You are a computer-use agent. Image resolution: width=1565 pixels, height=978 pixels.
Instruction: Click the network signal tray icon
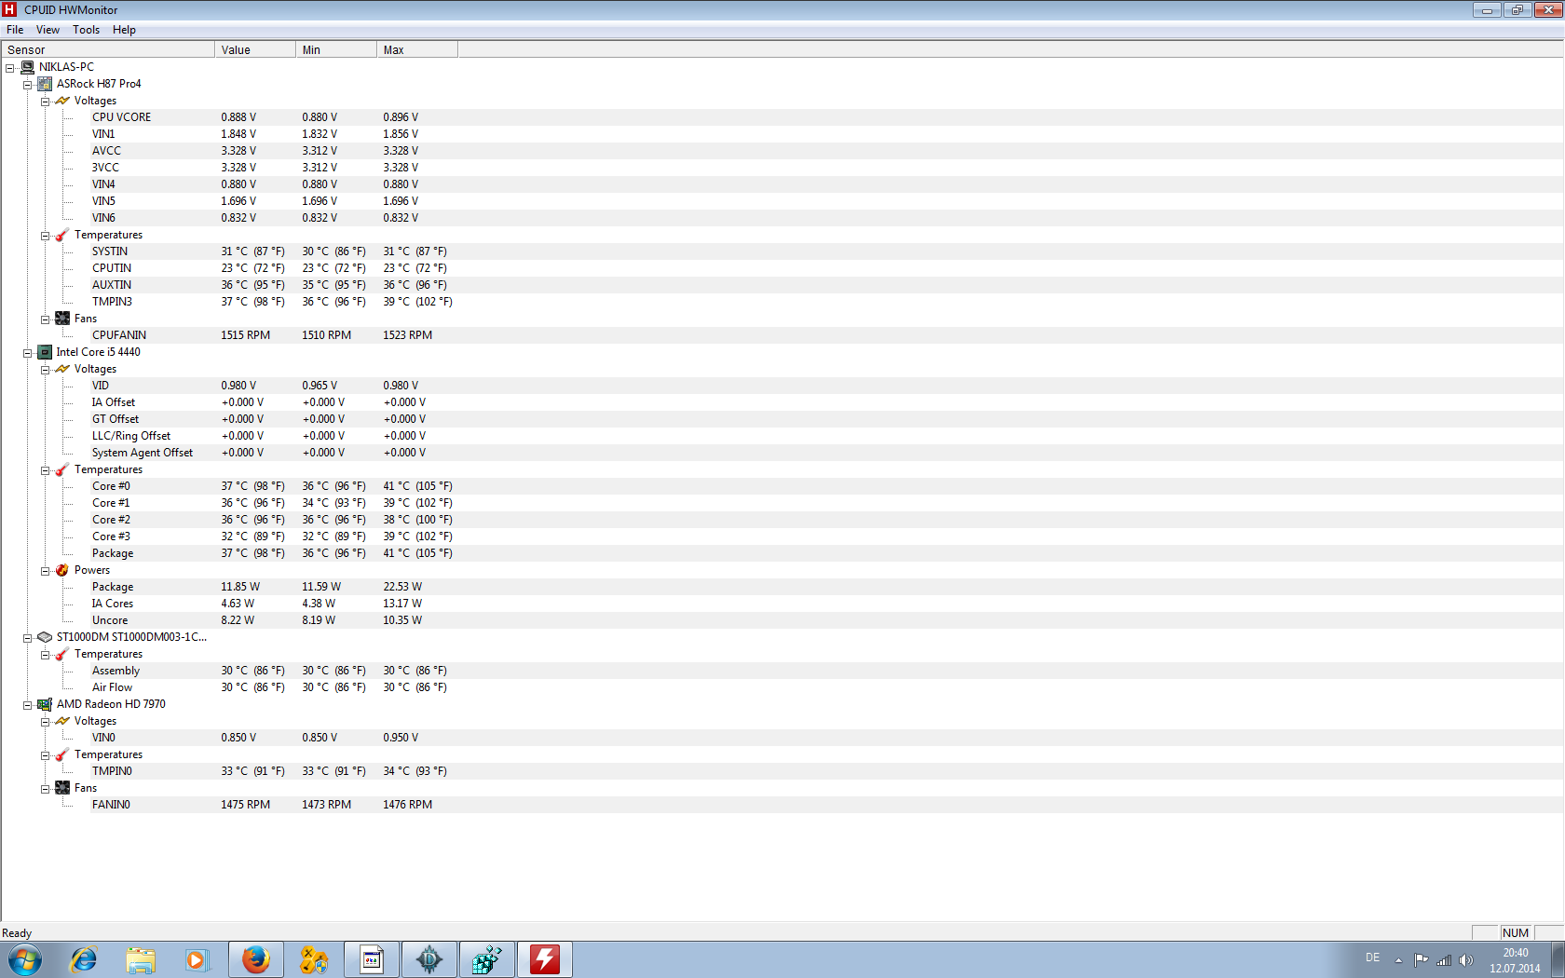pyautogui.click(x=1444, y=960)
